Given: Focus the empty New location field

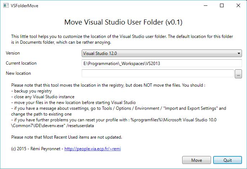Looking at the screenshot, I should (x=158, y=73).
